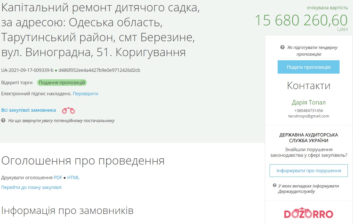Screen dimensions: 353x224
Task: Click the question icon near Держаудитслужбу info
Action: pyautogui.click(x=275, y=186)
